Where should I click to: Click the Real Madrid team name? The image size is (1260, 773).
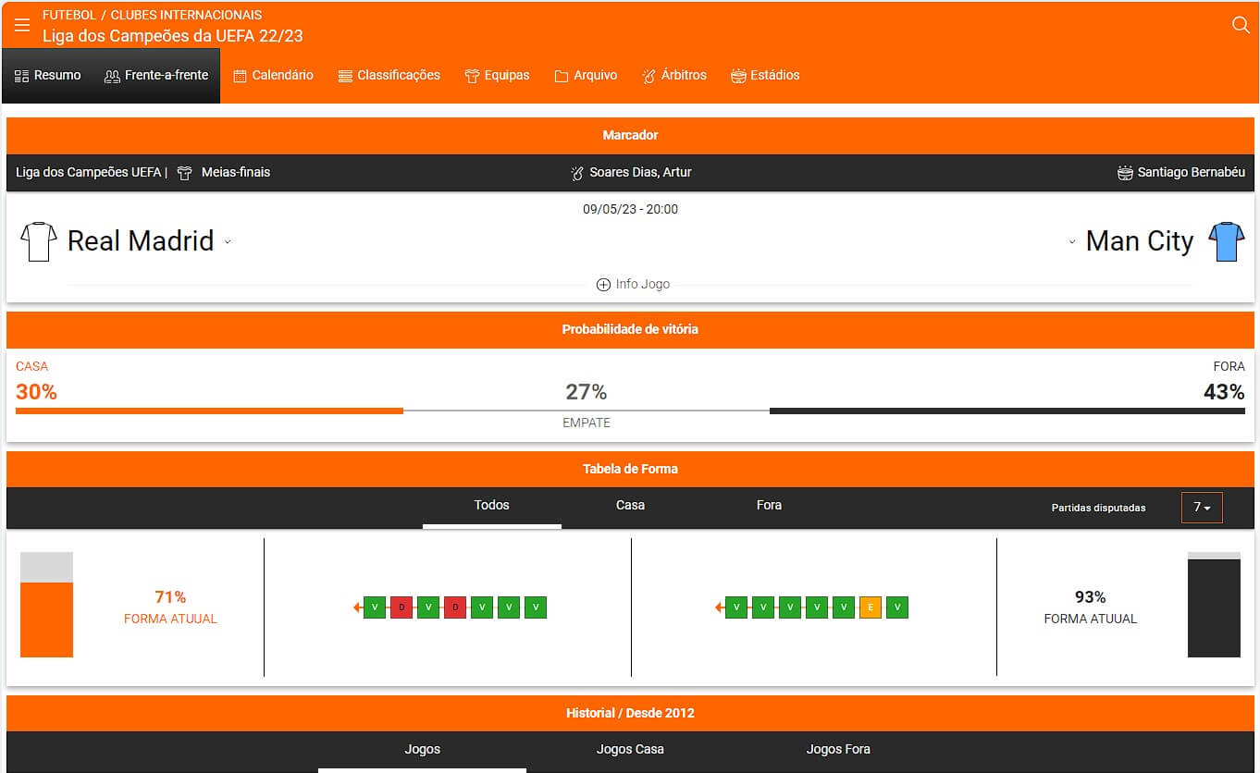tap(141, 241)
